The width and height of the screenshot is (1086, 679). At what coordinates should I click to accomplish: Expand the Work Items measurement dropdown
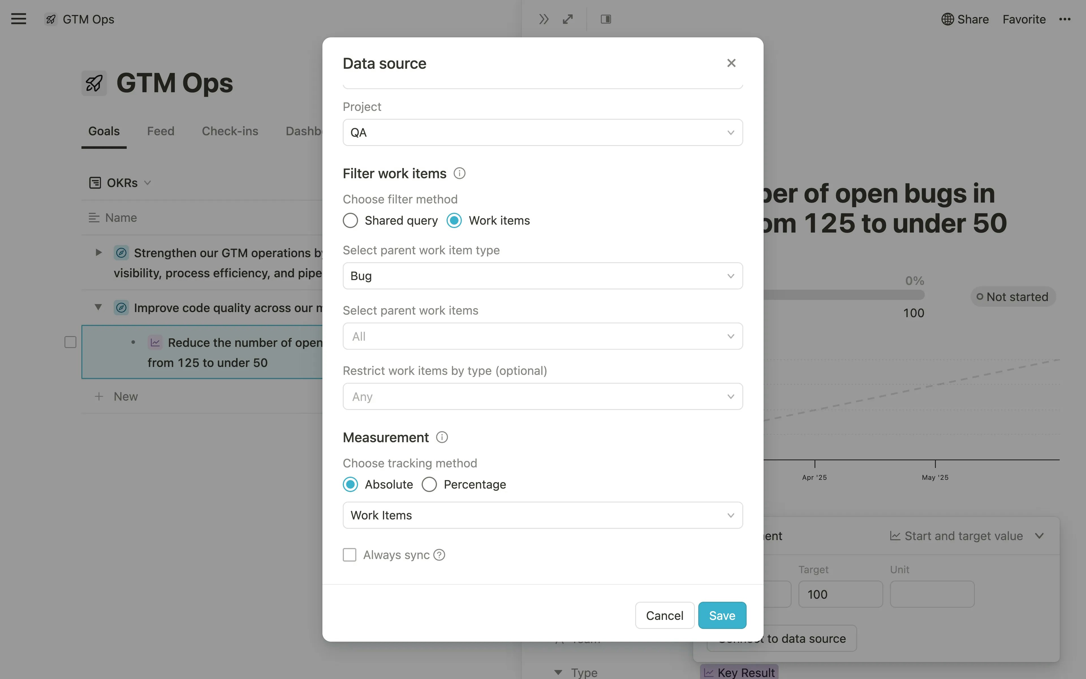tap(542, 515)
